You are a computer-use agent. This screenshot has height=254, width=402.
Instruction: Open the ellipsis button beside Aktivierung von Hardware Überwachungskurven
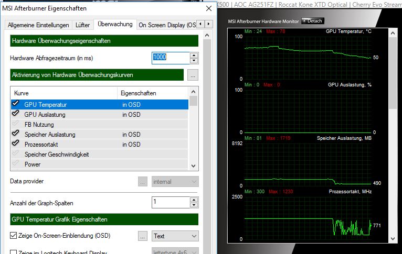[193, 75]
